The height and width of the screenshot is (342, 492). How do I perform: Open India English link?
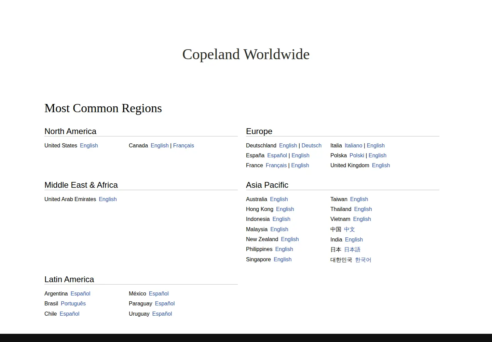tap(354, 239)
